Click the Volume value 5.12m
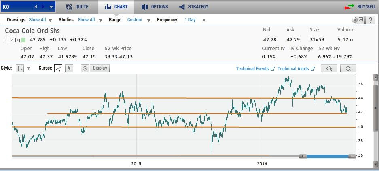 345,40
